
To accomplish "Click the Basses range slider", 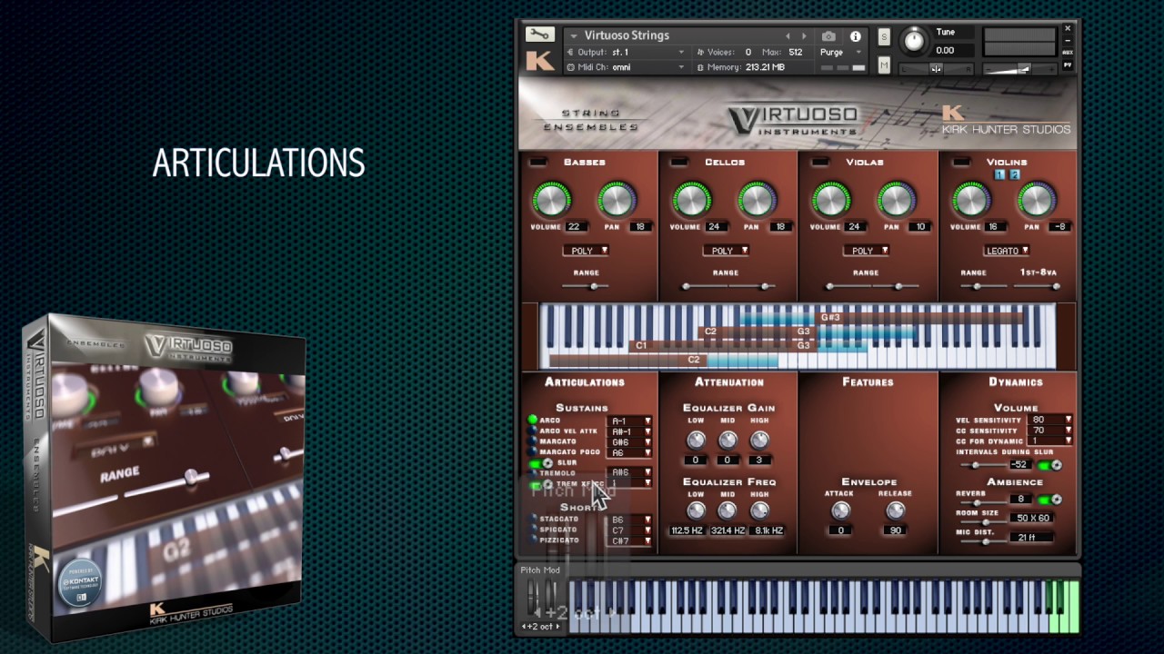I will pyautogui.click(x=586, y=286).
